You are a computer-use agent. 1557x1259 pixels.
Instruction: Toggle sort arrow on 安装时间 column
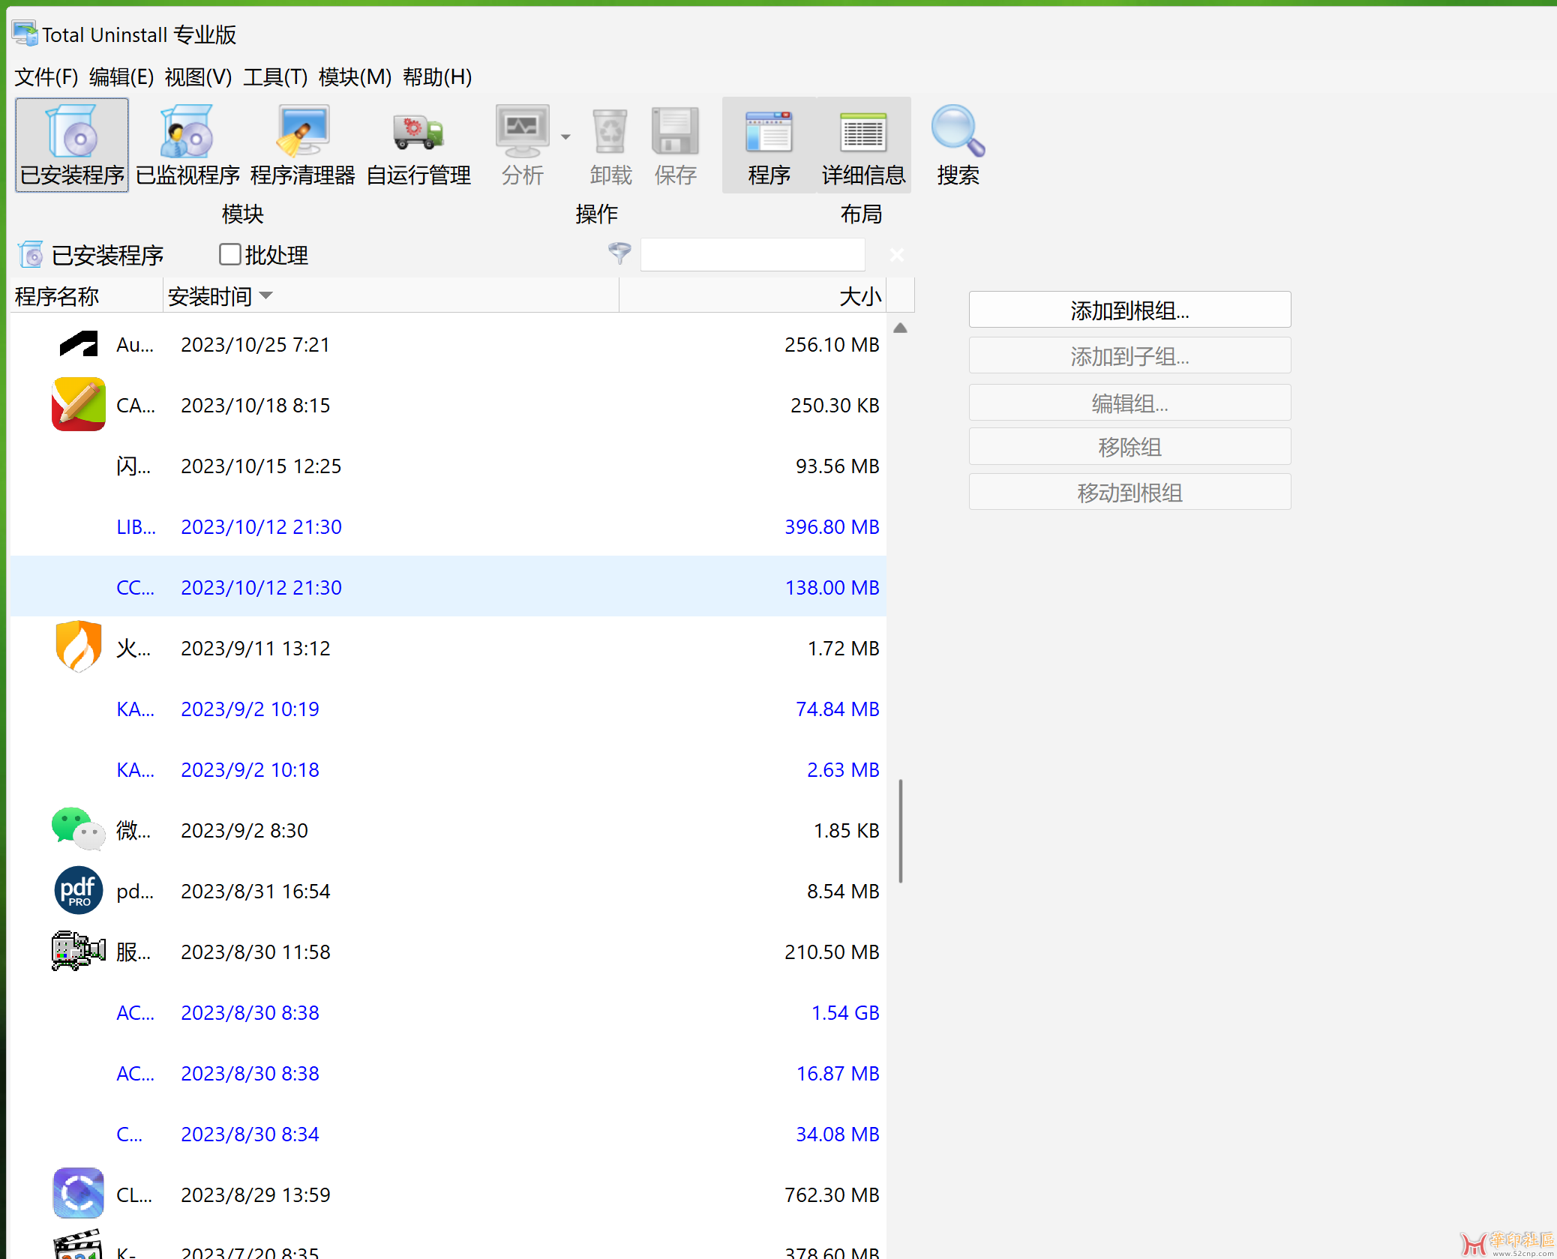[265, 296]
